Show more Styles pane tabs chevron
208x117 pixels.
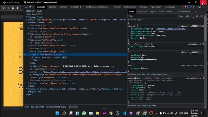(195, 12)
